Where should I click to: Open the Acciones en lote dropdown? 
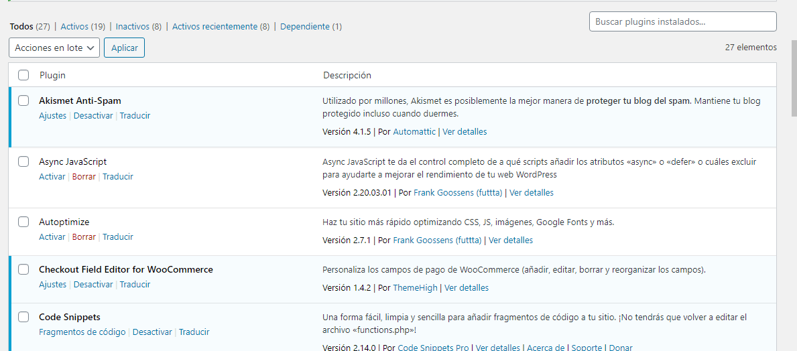(x=54, y=48)
